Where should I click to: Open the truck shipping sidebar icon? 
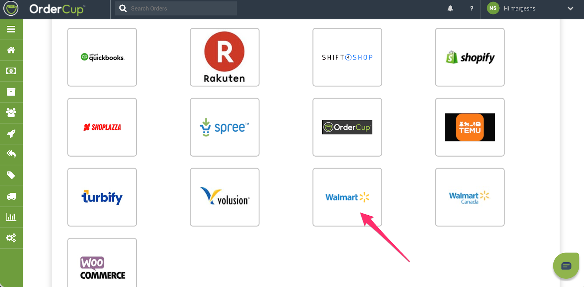(11, 196)
